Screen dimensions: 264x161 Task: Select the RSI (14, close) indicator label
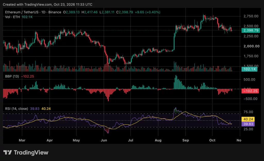click(x=16, y=109)
